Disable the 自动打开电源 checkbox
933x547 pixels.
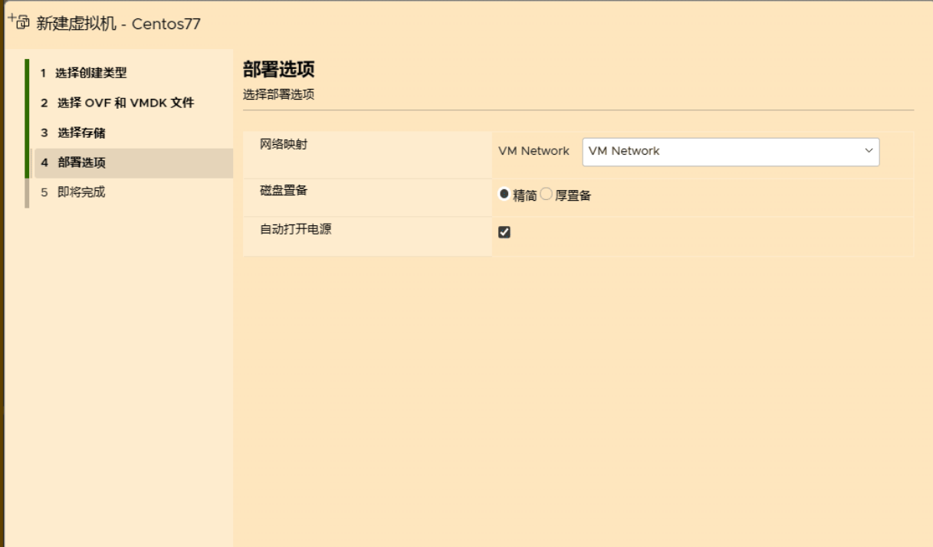point(504,231)
